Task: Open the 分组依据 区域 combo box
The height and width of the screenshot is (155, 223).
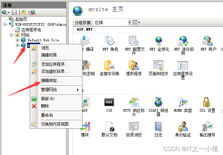Action: 112,22
